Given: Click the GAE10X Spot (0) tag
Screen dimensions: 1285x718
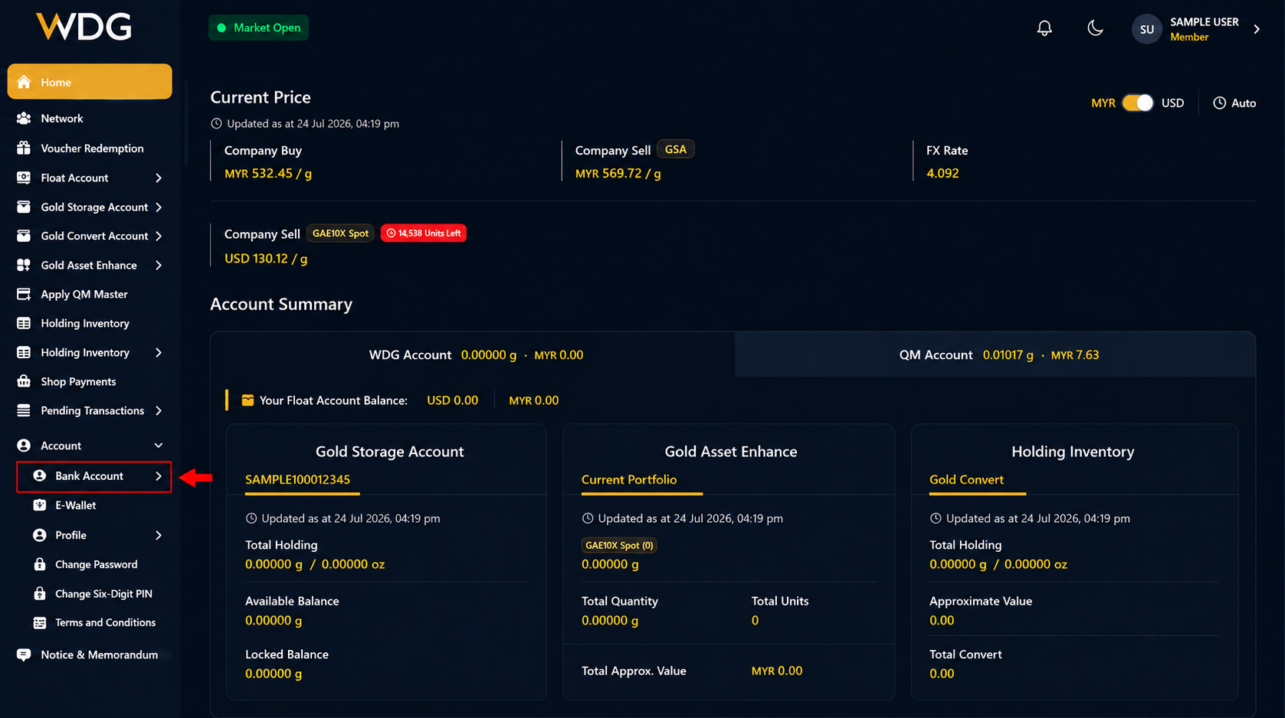Looking at the screenshot, I should pos(619,545).
